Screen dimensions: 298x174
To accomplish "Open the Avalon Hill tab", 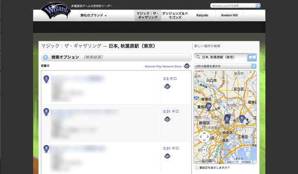I will [229, 15].
